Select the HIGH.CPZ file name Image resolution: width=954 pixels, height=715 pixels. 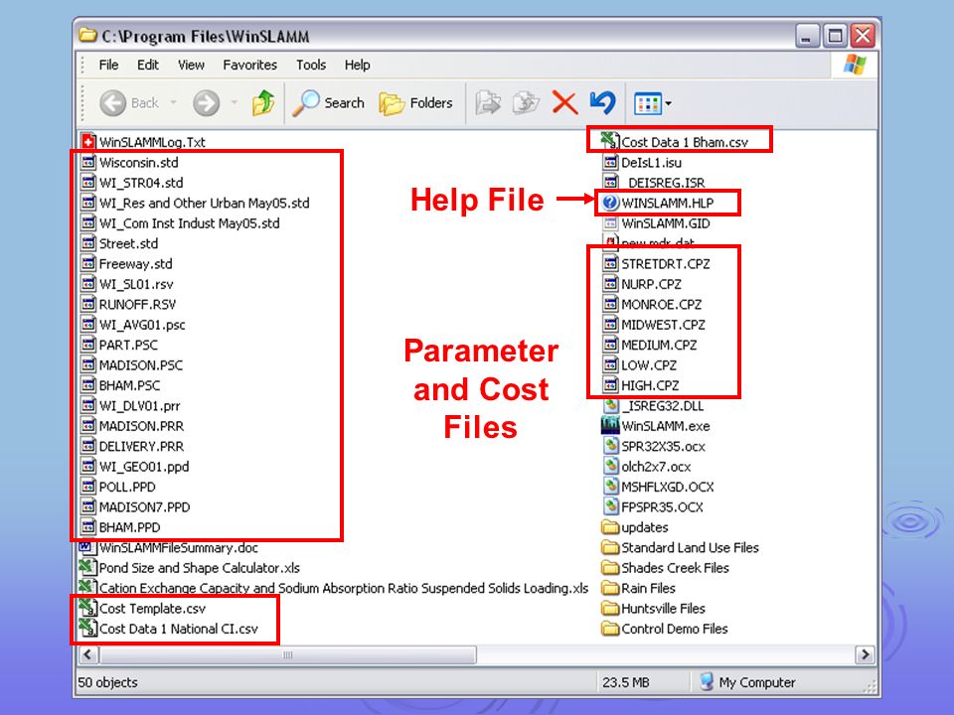click(650, 385)
